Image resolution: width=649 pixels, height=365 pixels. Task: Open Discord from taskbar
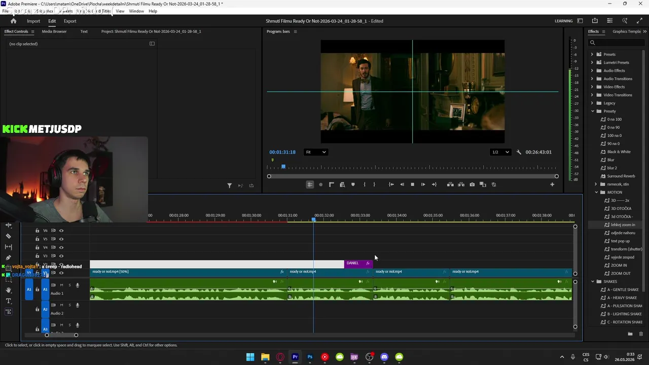384,357
